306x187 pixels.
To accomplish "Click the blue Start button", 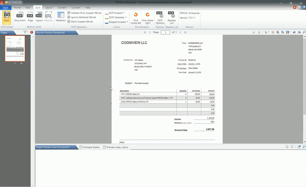I will tap(5, 8).
